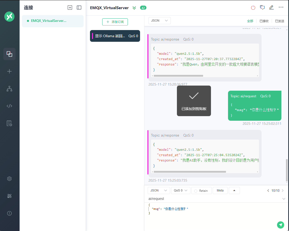Open Settings gear in the sidebar
This screenshot has width=289, height=231.
(x=9, y=179)
